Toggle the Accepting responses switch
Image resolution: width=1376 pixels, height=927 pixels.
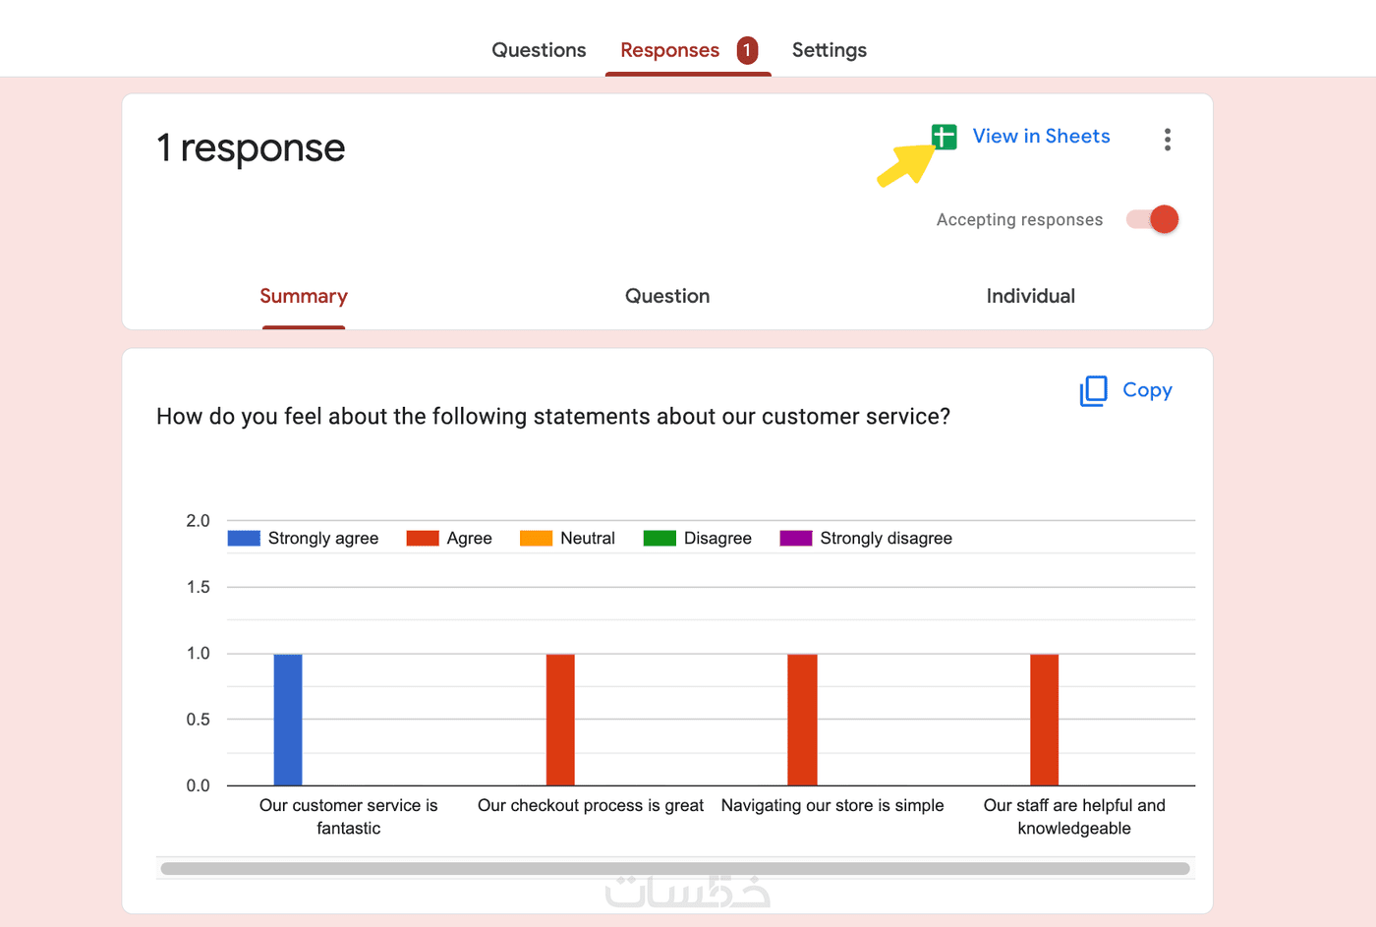click(1153, 219)
